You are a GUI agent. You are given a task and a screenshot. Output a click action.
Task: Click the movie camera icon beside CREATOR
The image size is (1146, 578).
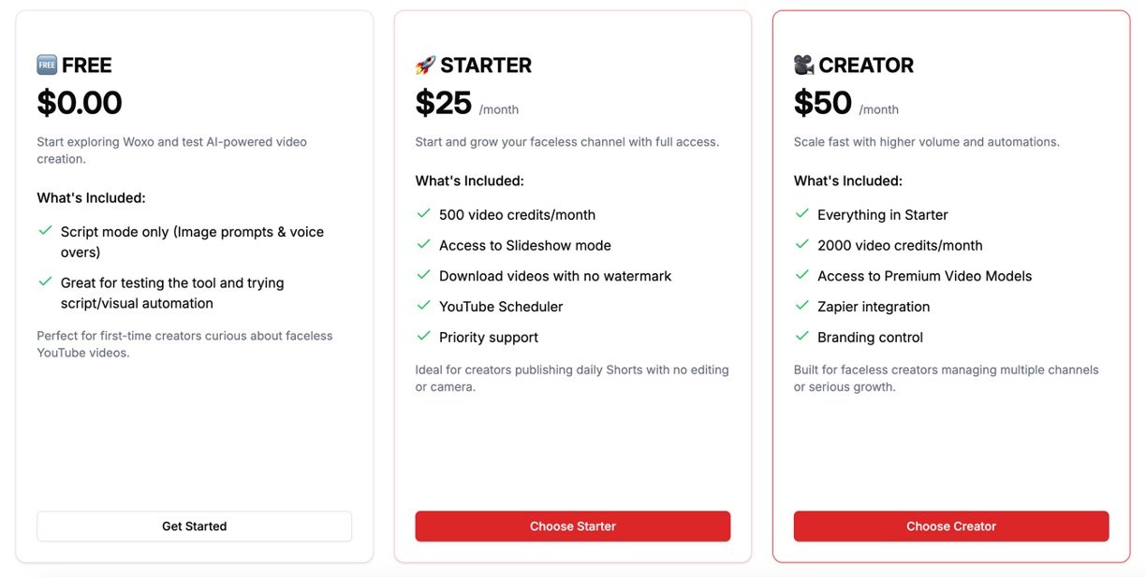point(803,65)
